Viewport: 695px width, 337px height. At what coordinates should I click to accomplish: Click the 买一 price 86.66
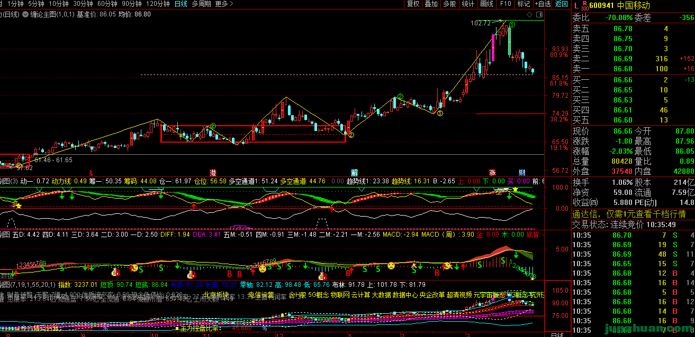pos(623,80)
